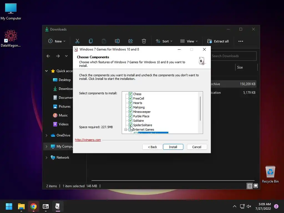The width and height of the screenshot is (284, 213).
Task: Click the components list vertical scrollbar
Action: [x=200, y=108]
